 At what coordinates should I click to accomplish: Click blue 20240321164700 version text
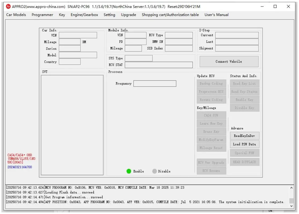tap(20, 167)
